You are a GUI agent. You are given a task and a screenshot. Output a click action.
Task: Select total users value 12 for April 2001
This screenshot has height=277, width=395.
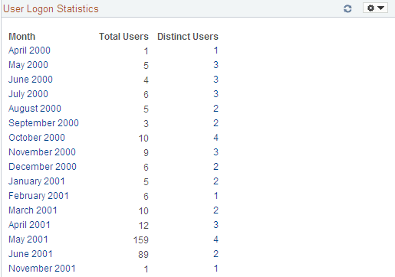[143, 226]
